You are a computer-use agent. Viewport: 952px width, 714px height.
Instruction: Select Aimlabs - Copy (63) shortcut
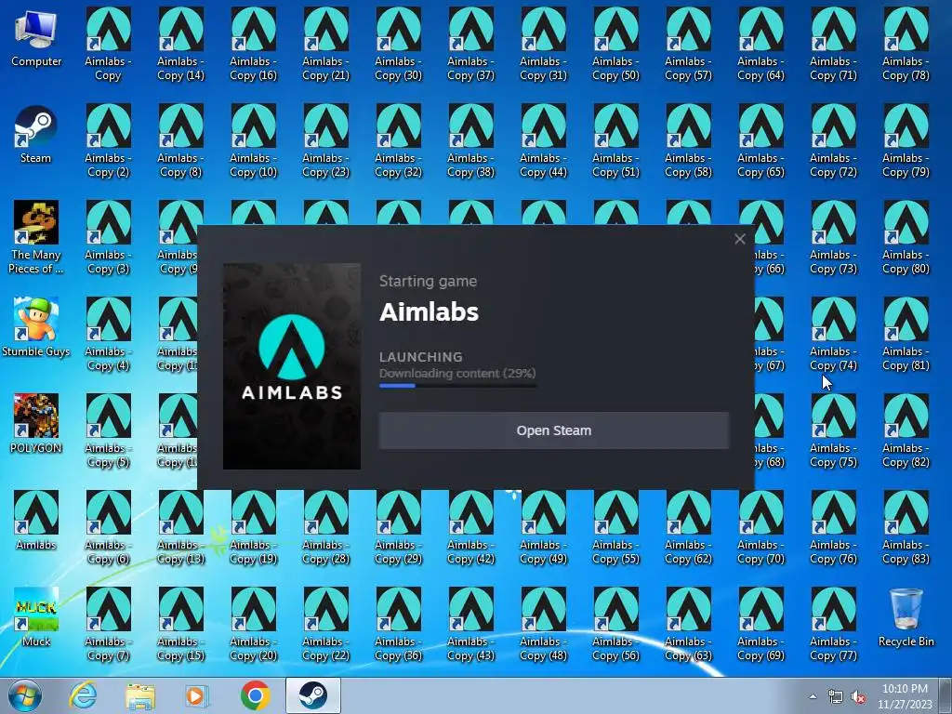(x=689, y=624)
